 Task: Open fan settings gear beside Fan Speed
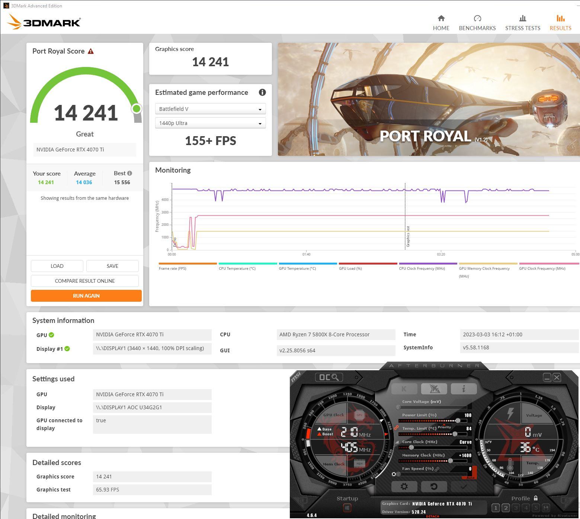[x=394, y=474]
